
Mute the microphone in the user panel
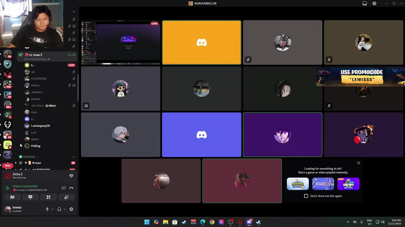pyautogui.click(x=47, y=209)
